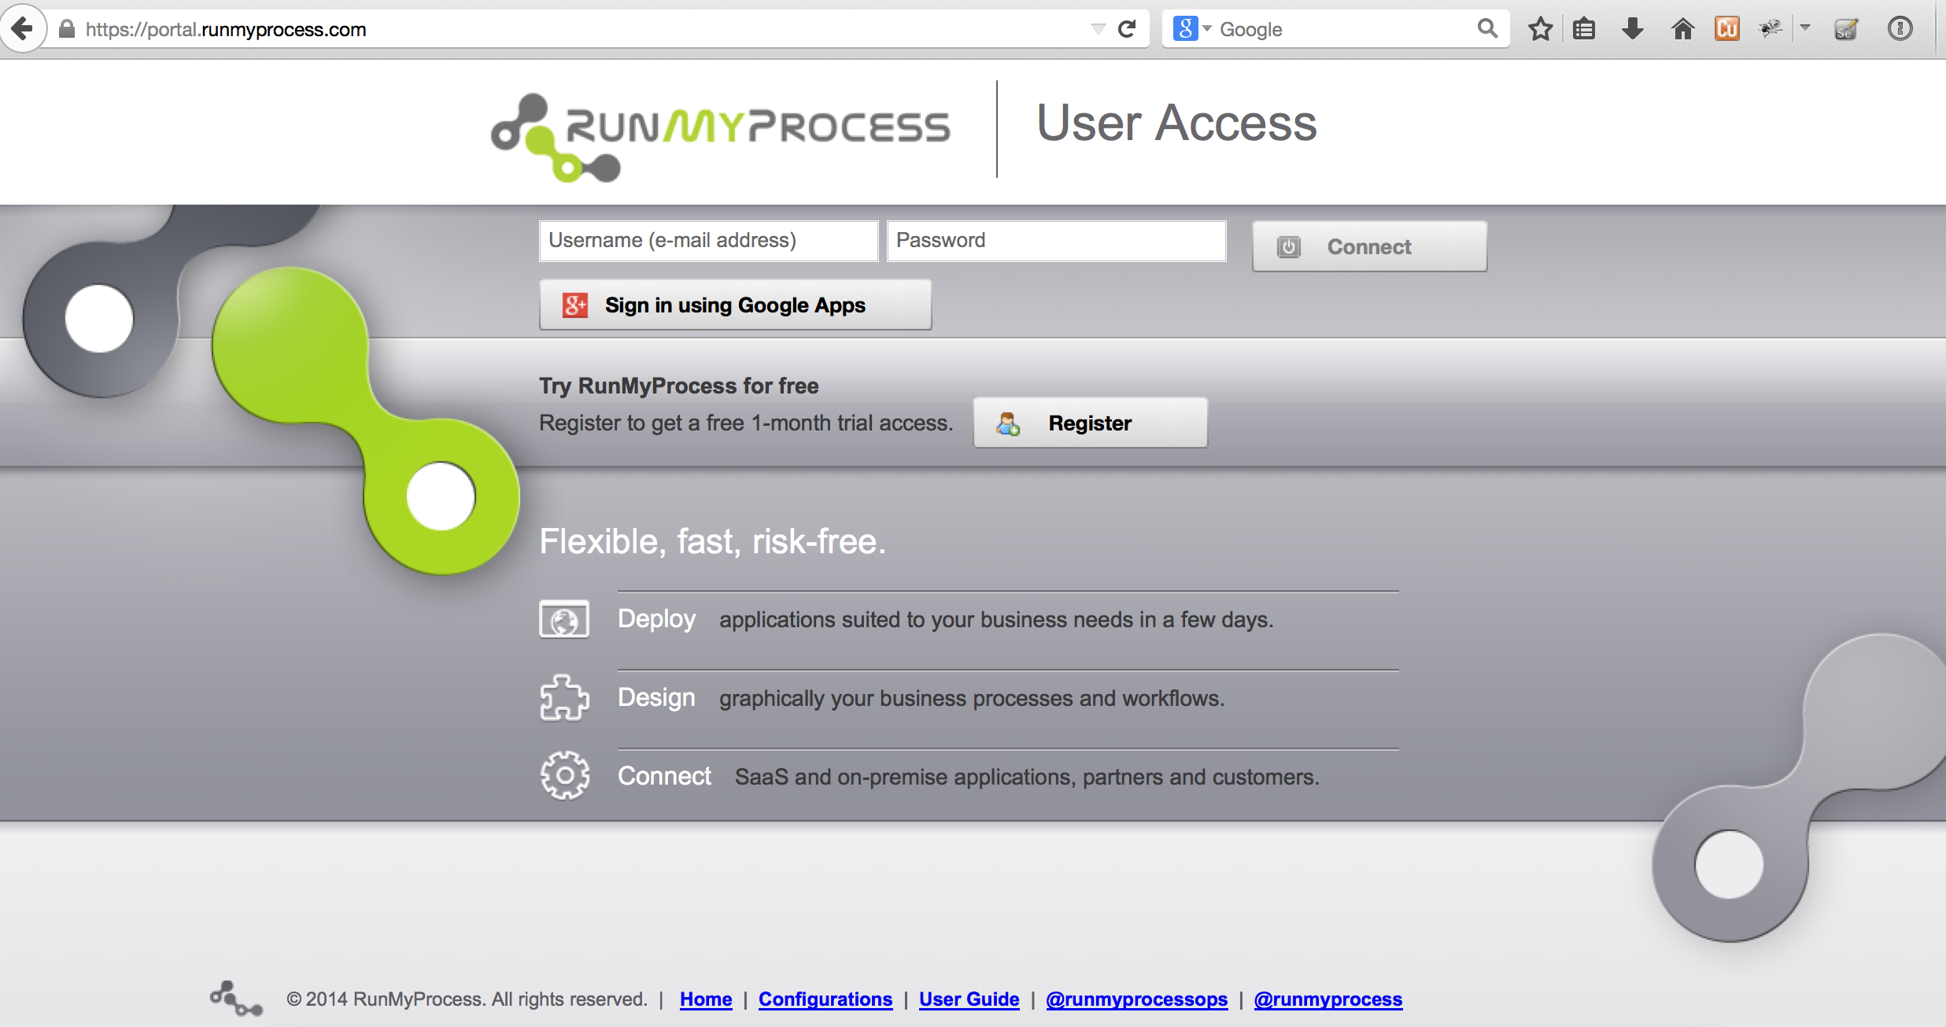1946x1027 pixels.
Task: Click the browser Back arrow button
Action: point(23,29)
